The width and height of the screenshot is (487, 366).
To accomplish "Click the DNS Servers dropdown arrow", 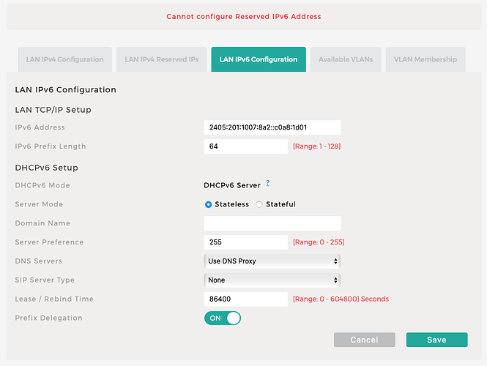I will point(335,261).
